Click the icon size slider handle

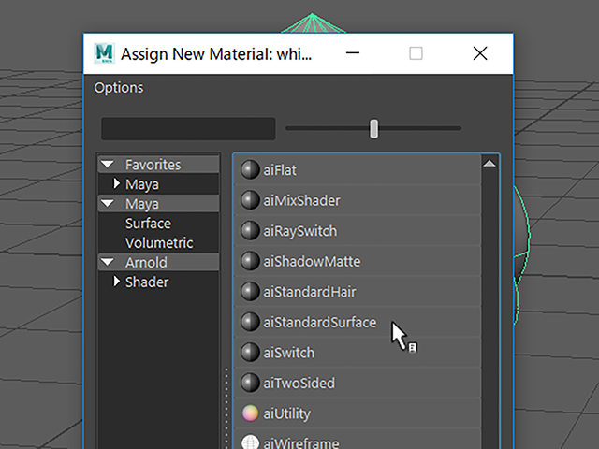374,129
